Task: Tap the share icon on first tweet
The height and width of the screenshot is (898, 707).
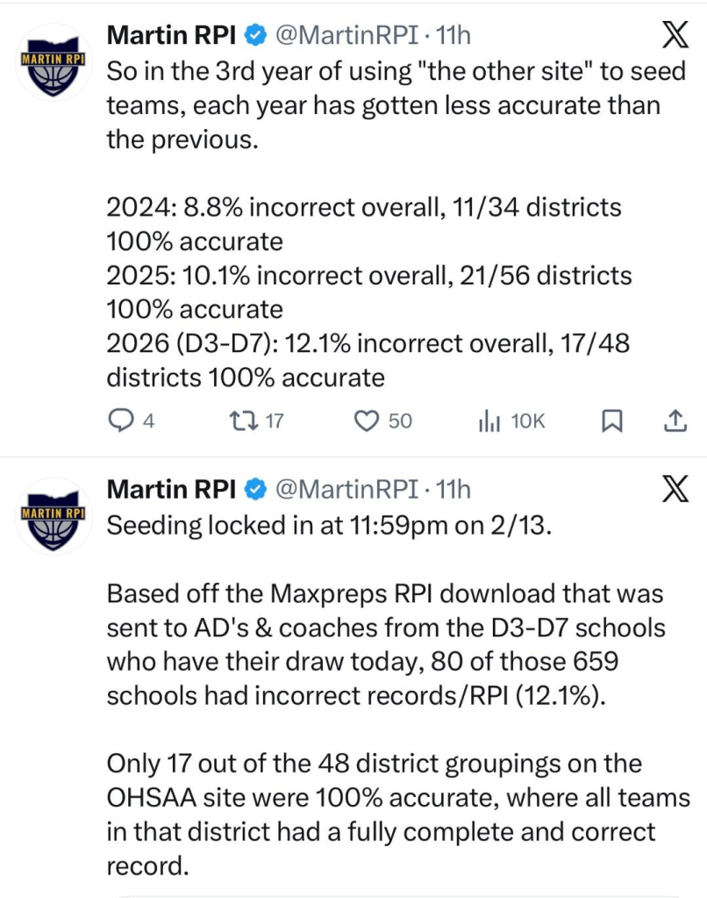Action: coord(674,422)
